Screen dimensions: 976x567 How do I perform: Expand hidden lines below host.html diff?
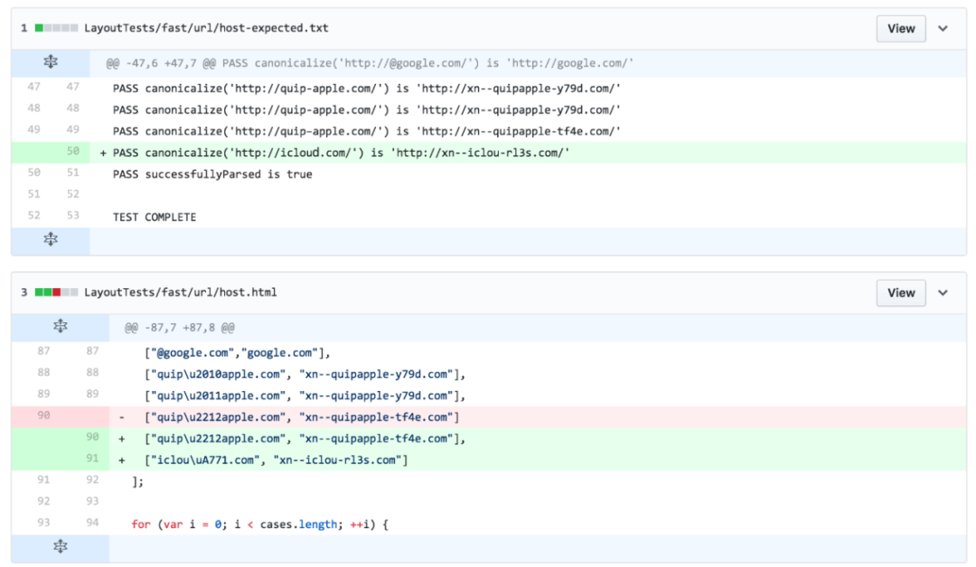60,547
